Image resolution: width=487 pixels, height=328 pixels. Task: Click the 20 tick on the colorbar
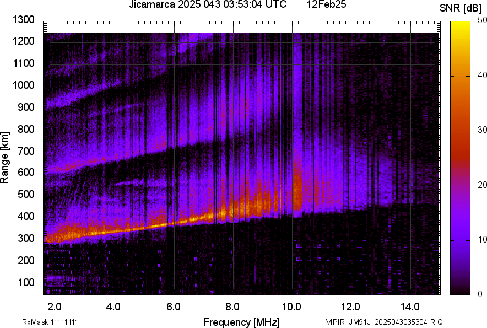[x=483, y=185]
